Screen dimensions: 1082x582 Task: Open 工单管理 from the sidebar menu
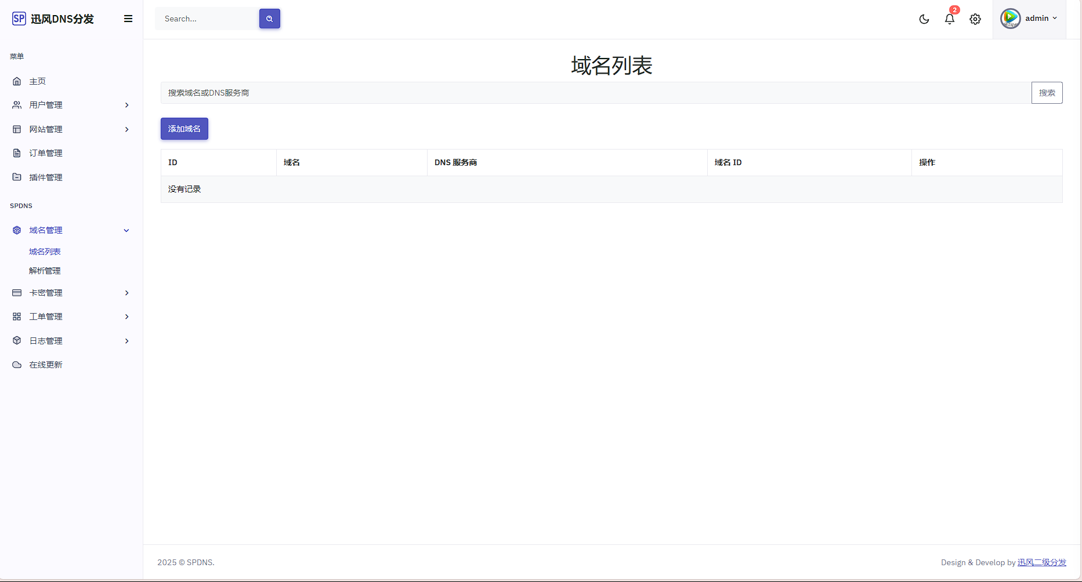pyautogui.click(x=46, y=317)
